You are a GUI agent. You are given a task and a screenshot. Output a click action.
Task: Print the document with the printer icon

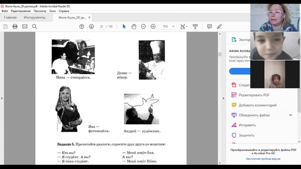(15, 26)
